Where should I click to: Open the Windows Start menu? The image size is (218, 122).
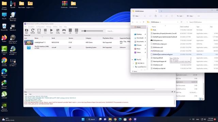click(x=83, y=119)
